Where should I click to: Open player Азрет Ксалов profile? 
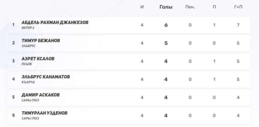(x=38, y=59)
